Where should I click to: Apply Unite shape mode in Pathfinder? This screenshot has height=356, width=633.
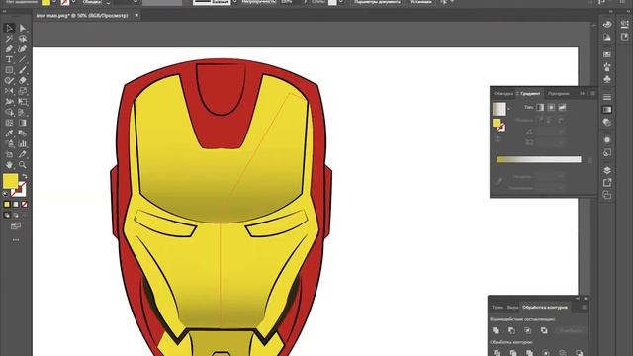(496, 330)
